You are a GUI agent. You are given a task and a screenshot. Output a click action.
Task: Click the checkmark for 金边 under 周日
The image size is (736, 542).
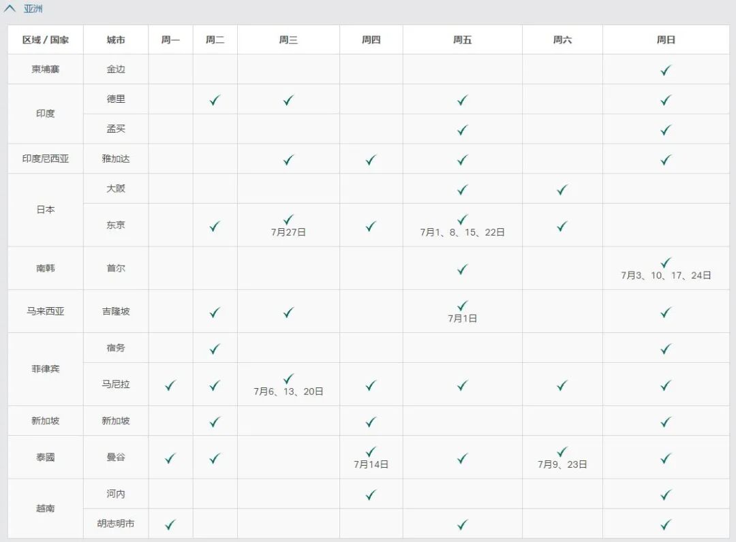tap(664, 69)
